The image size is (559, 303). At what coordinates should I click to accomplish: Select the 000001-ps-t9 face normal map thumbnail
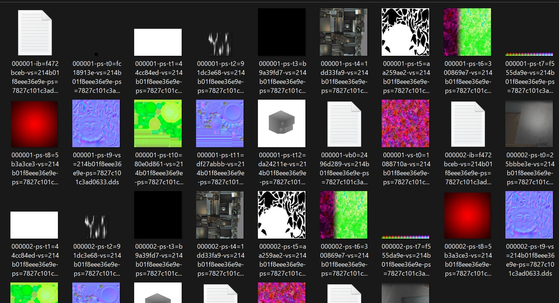[x=96, y=123]
